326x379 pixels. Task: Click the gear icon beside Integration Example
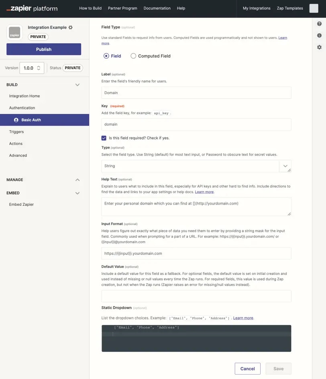(71, 27)
